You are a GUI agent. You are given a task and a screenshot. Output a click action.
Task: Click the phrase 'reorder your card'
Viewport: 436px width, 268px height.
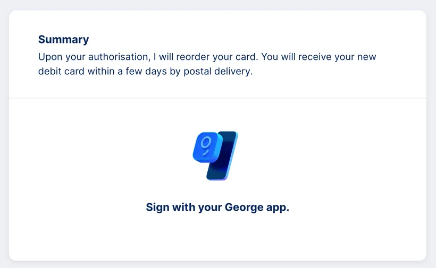point(217,57)
